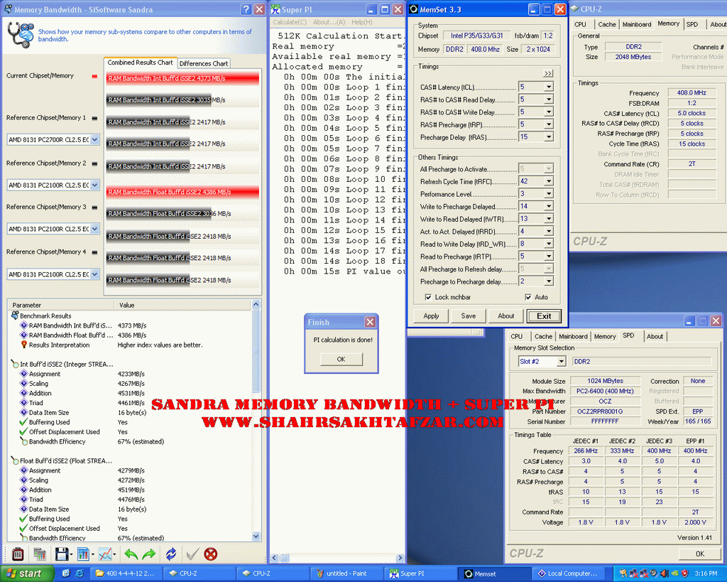
Task: Click the Benchmark Results tree icon in Sandra
Action: click(x=15, y=315)
